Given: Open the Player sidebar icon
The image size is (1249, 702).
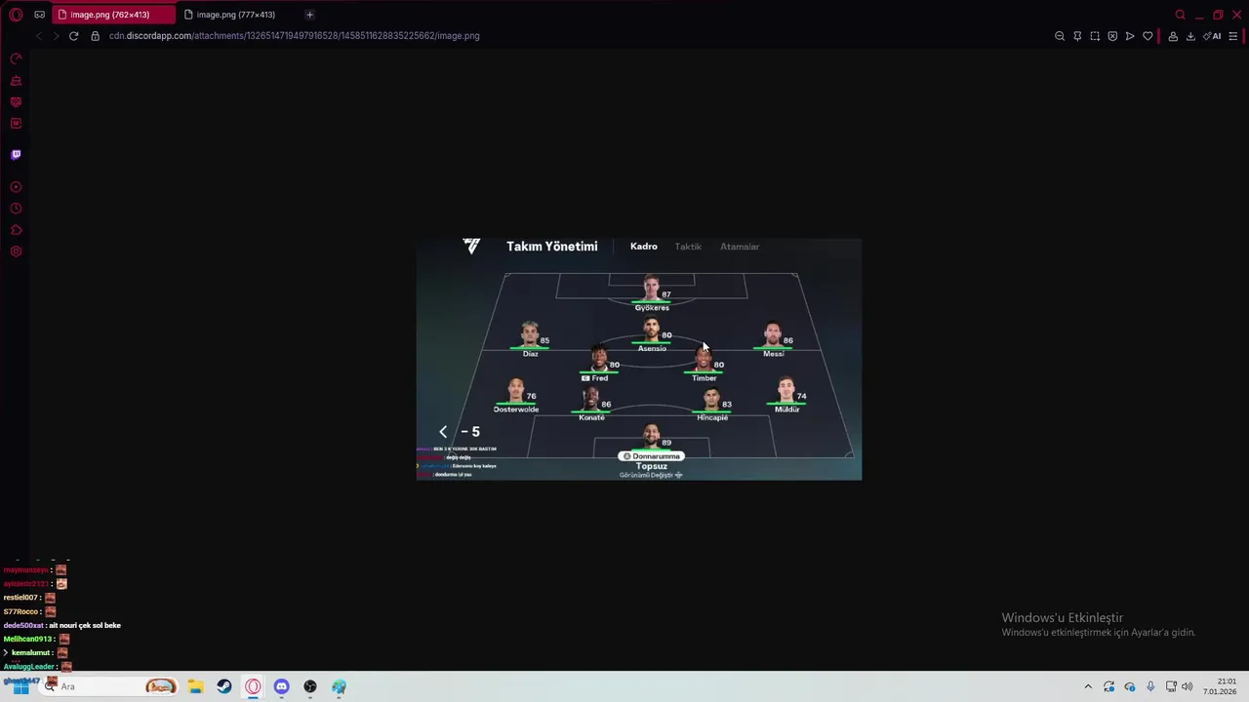Looking at the screenshot, I should point(16,187).
